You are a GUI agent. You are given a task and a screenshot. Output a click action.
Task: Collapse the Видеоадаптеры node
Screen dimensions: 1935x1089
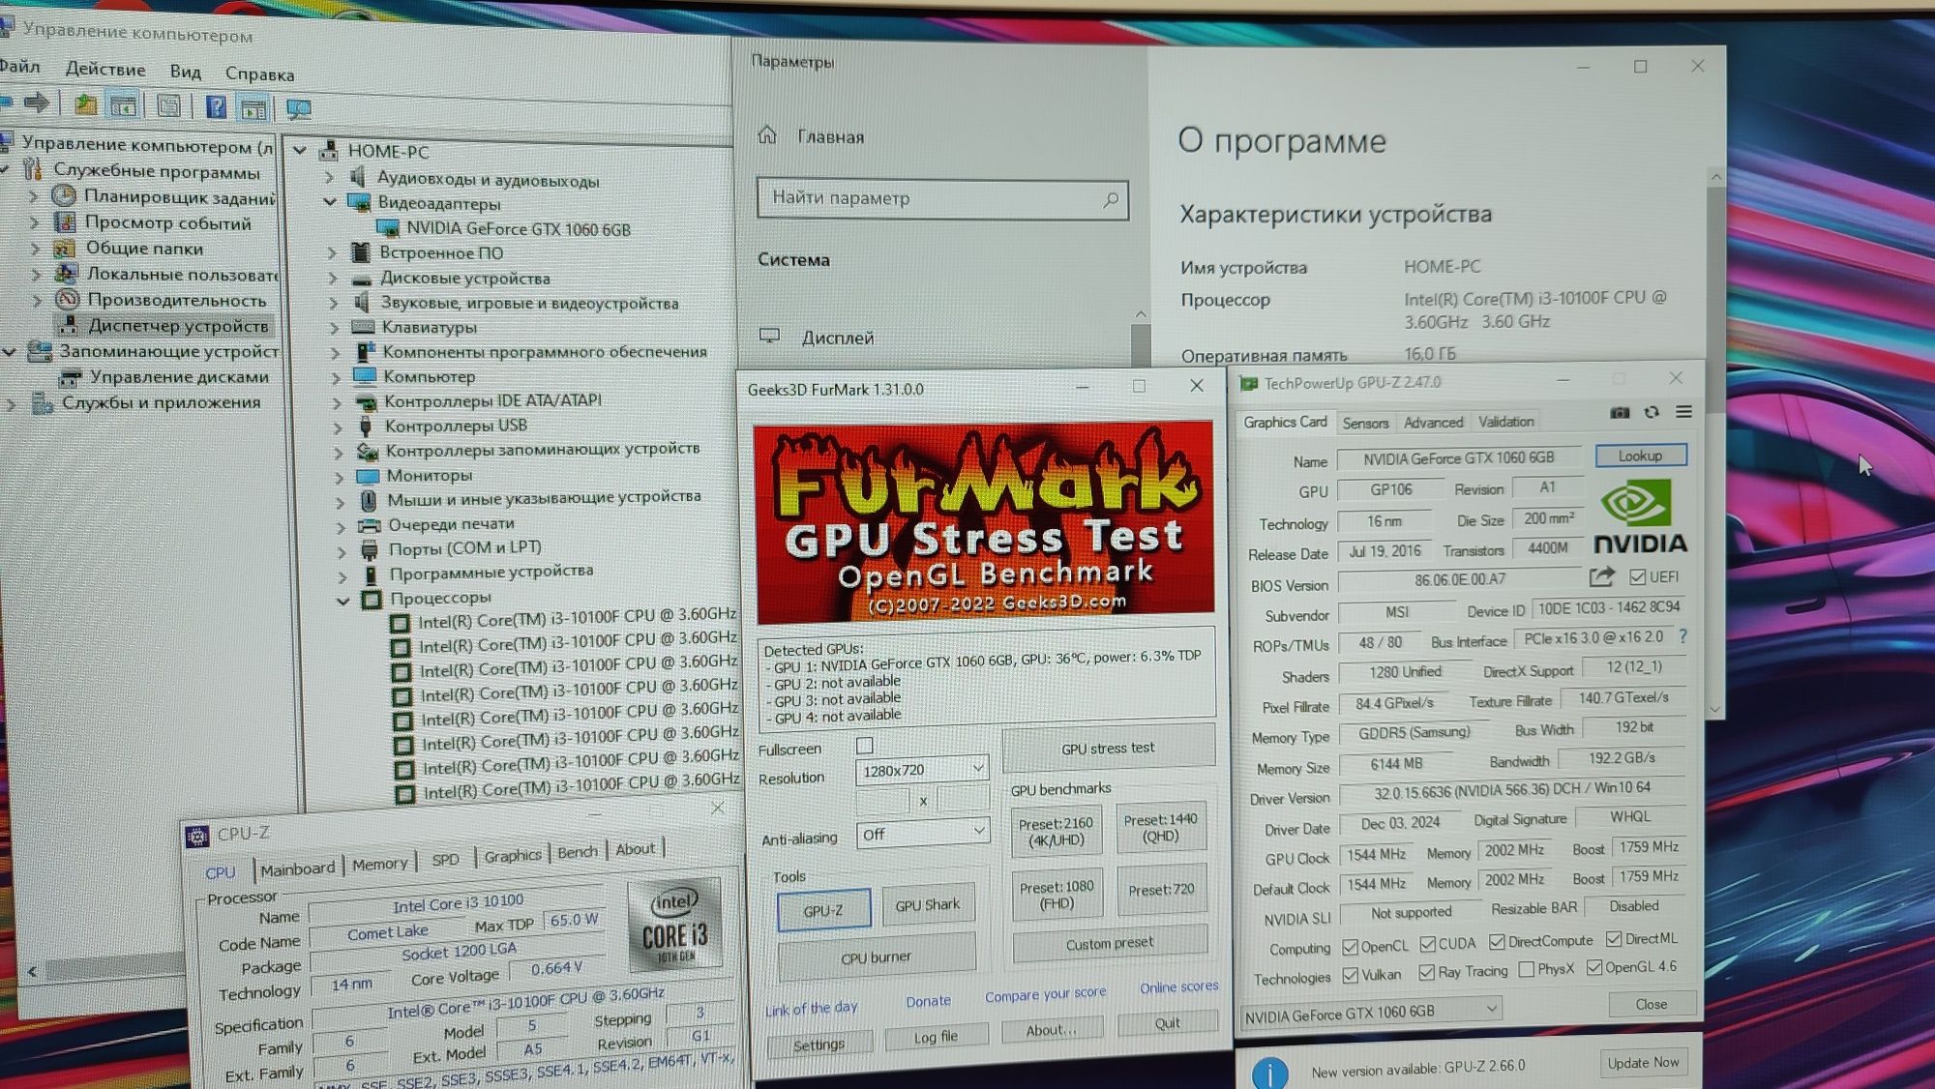[330, 202]
